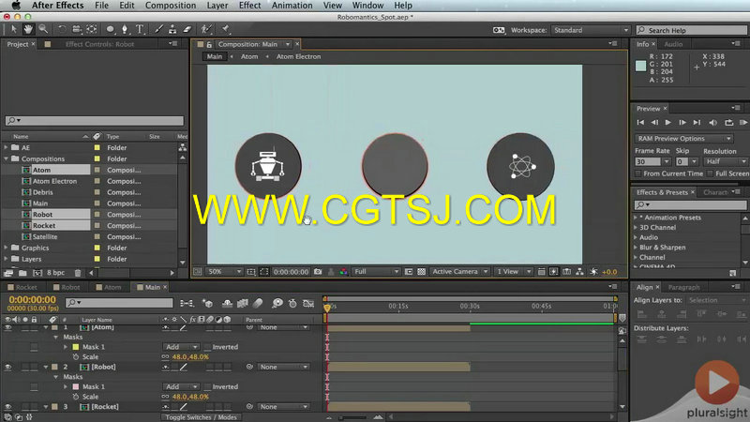Select the Type text tool
Image resolution: width=750 pixels, height=422 pixels.
140,29
